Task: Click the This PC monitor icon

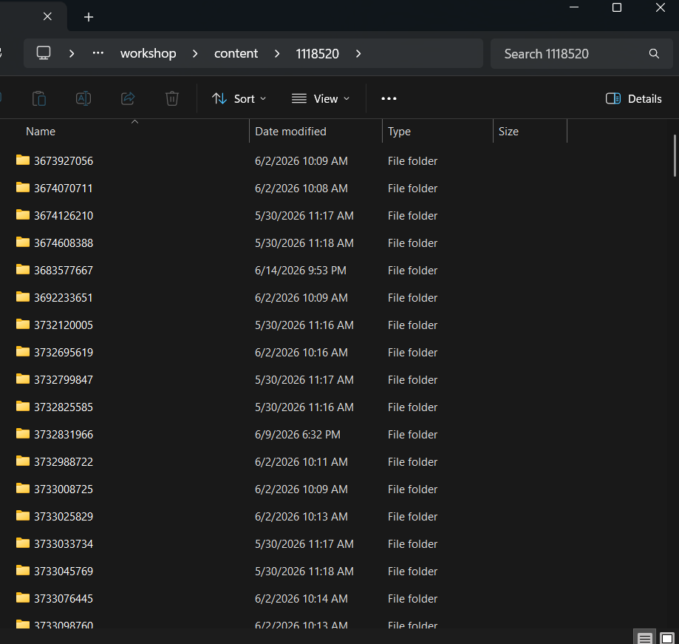Action: point(44,53)
